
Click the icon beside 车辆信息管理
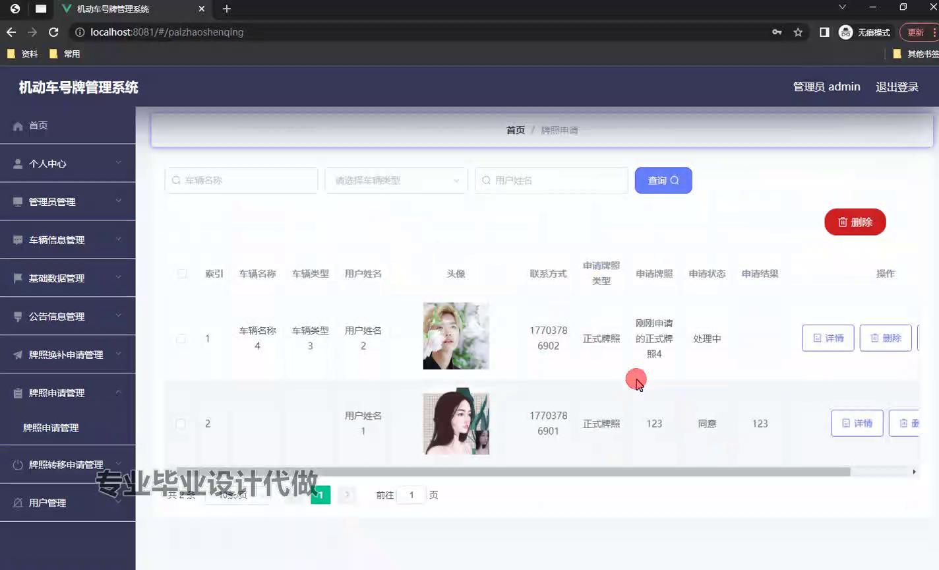point(18,240)
